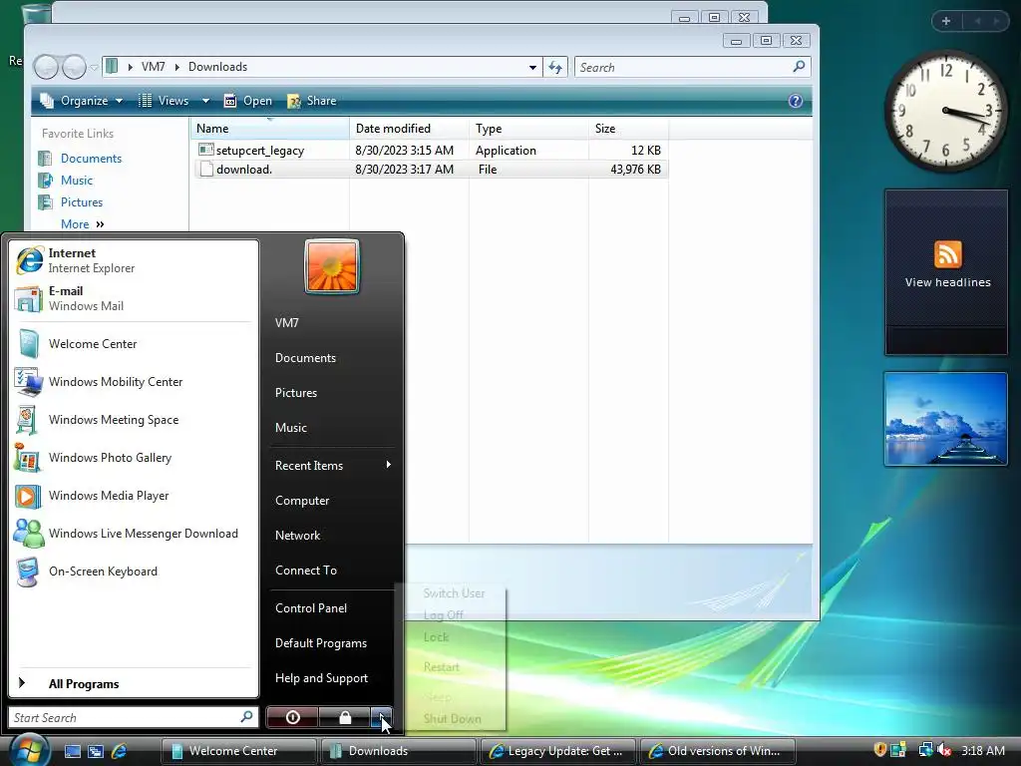Expand the Views dropdown arrow
The height and width of the screenshot is (766, 1021).
(205, 101)
